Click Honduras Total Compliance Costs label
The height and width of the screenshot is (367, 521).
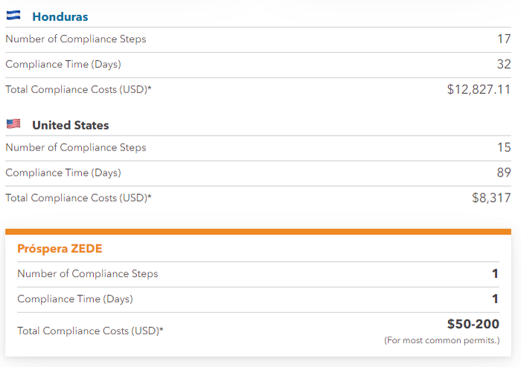[x=78, y=89]
